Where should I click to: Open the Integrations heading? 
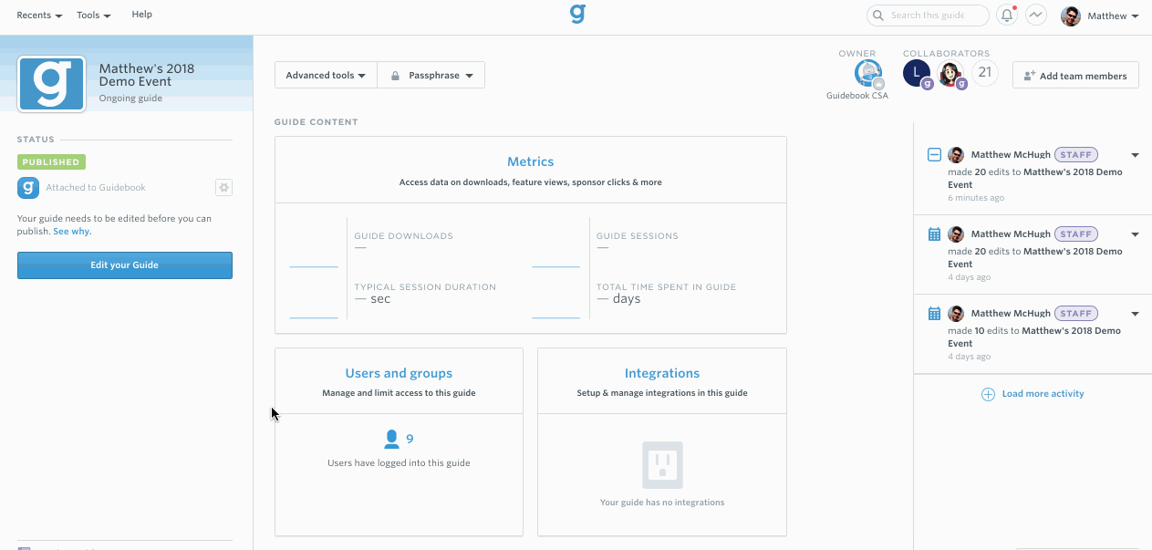[x=662, y=373]
